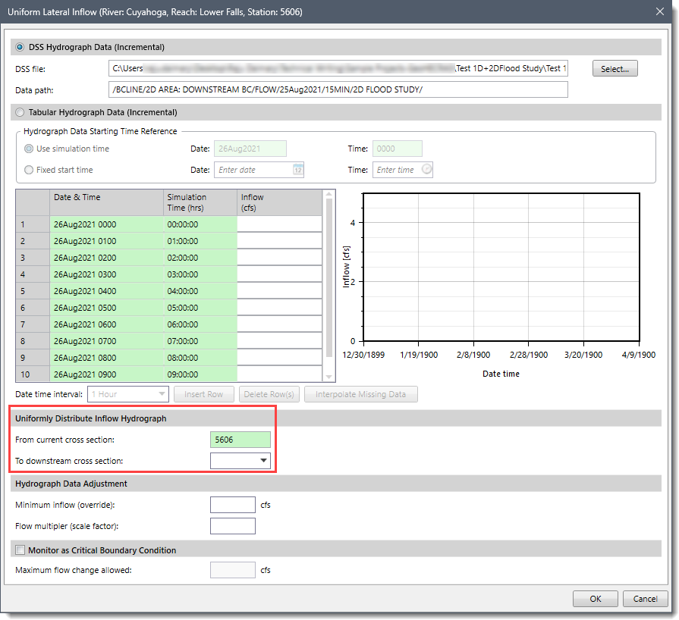Image resolution: width=679 pixels, height=620 pixels.
Task: Click the Data path field
Action: point(338,89)
